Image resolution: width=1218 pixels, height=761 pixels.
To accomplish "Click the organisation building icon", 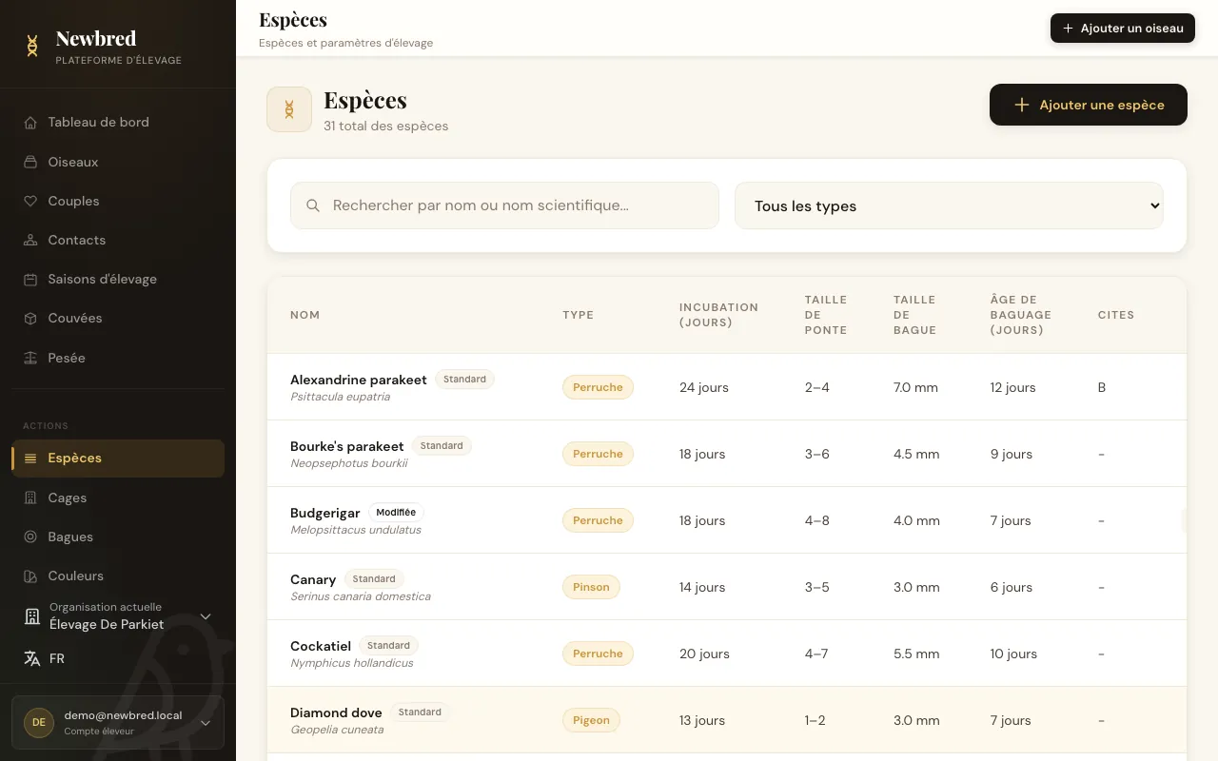I will click(32, 616).
